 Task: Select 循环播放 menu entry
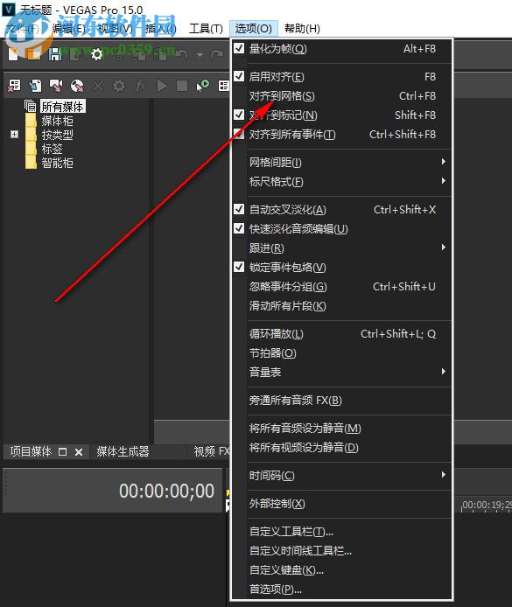(x=342, y=334)
